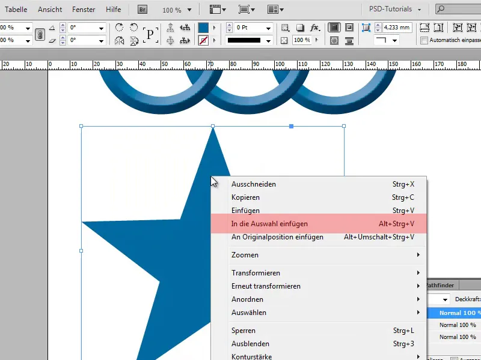Select the screen mode icon in the app bar
This screenshot has width=481, height=360.
click(244, 9)
